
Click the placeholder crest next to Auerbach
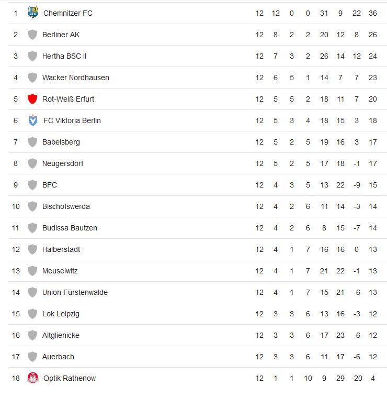pyautogui.click(x=32, y=357)
